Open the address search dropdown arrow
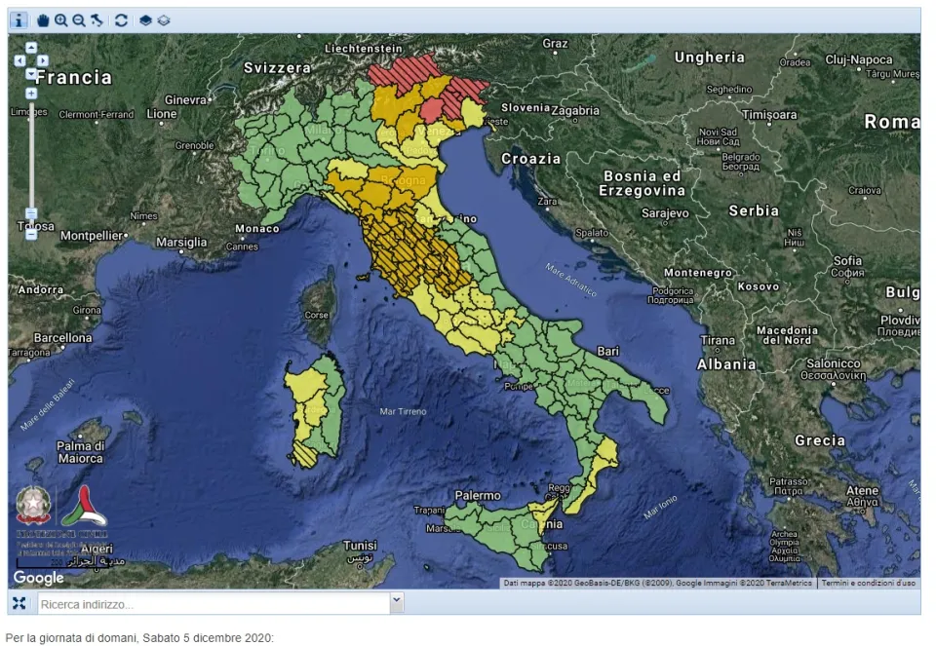 point(397,603)
